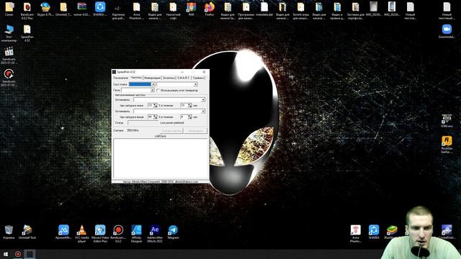The height and width of the screenshot is (259, 461).
Task: Open the Показатели tab in SpeedFan
Action: (x=120, y=78)
